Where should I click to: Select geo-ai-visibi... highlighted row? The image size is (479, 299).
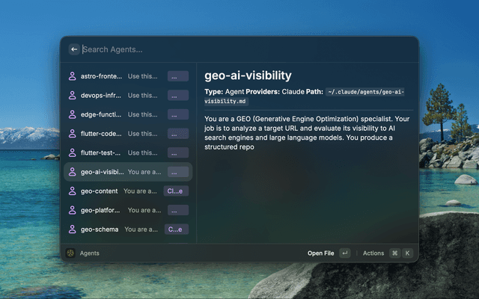click(x=128, y=172)
